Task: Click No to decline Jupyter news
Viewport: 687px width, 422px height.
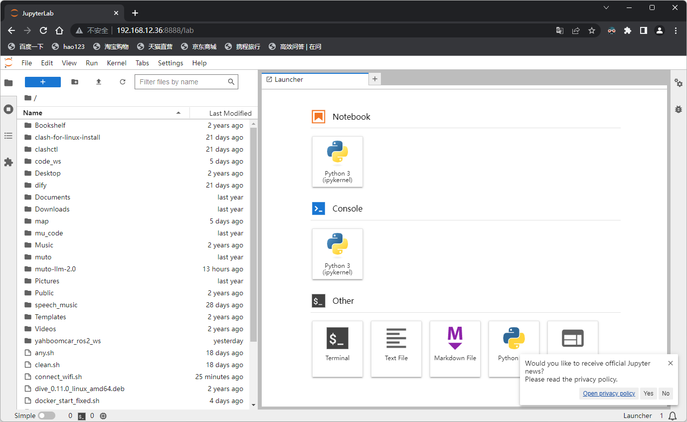Action: tap(666, 394)
